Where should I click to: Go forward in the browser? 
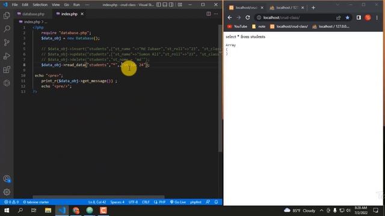(238, 17)
